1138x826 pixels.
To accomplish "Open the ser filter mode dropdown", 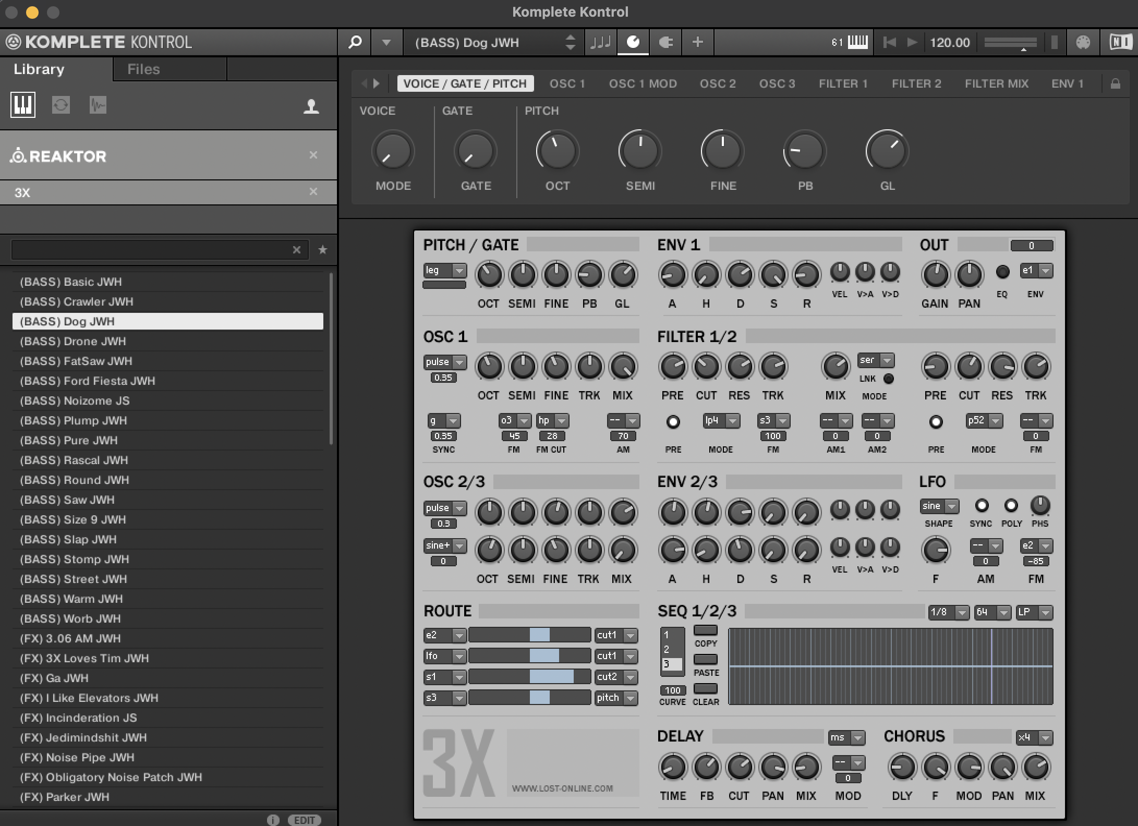I will [x=876, y=360].
